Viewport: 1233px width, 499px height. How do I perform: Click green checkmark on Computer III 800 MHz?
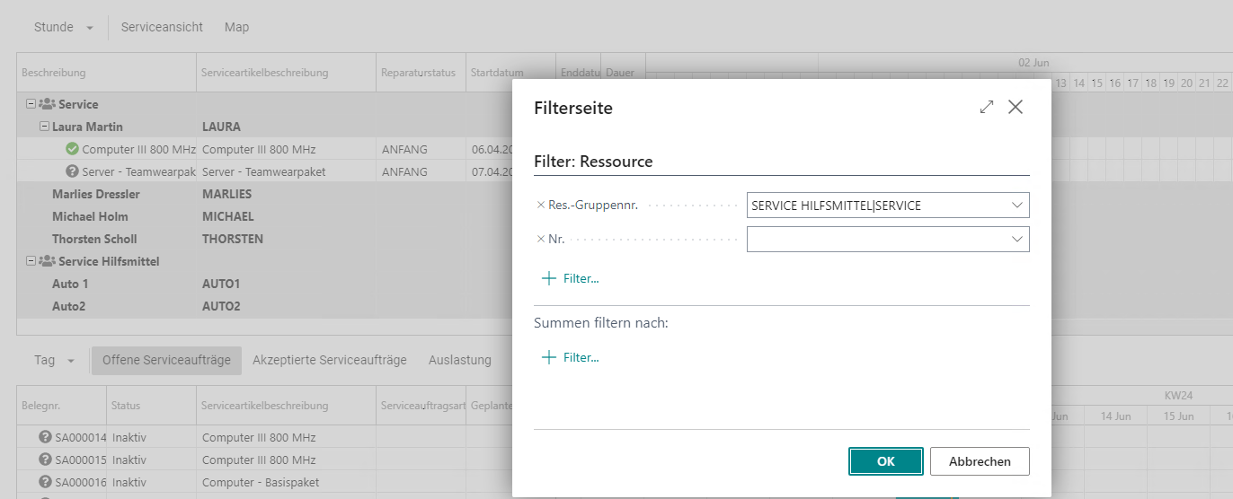[x=72, y=149]
